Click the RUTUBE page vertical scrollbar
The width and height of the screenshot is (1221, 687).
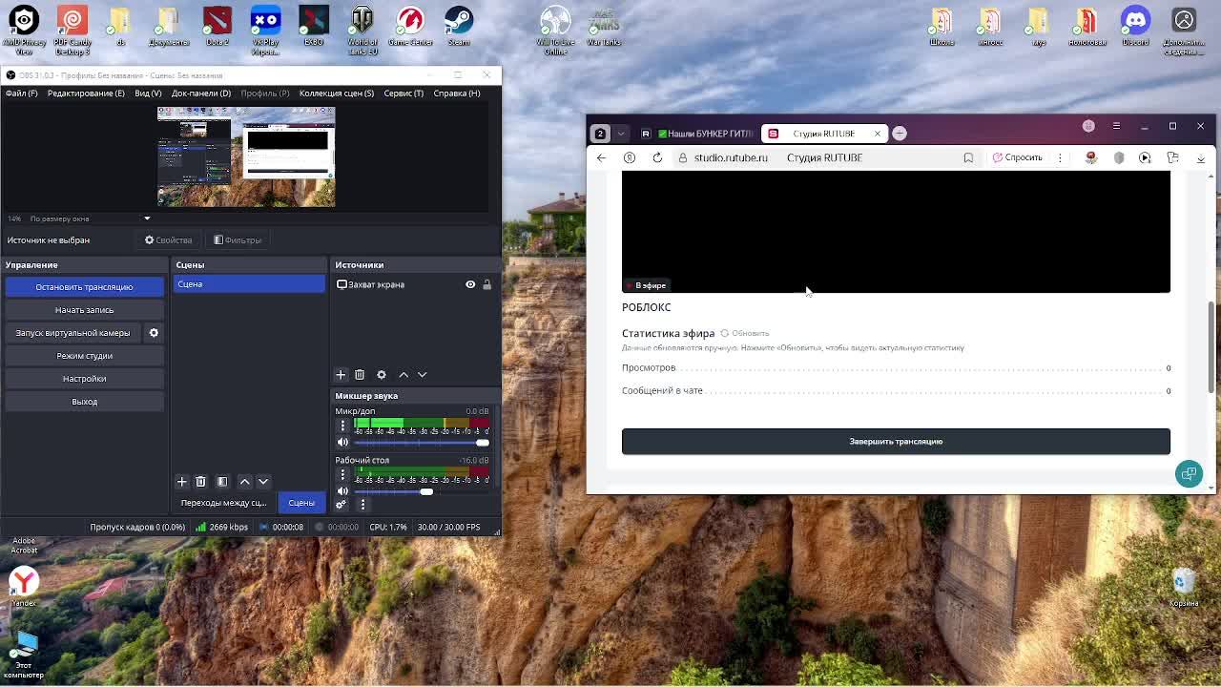(x=1211, y=345)
